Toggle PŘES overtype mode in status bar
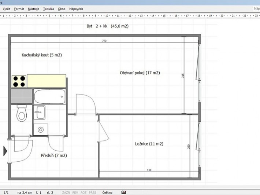The height and width of the screenshot is (195, 260). point(92,192)
